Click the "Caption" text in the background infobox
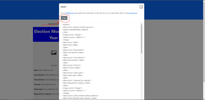Image resolution: width=205 pixels, height=100 pixels. [54, 65]
